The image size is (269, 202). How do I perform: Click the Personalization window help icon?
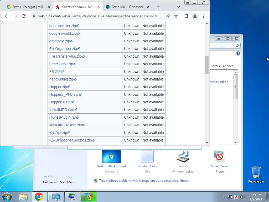(238, 53)
